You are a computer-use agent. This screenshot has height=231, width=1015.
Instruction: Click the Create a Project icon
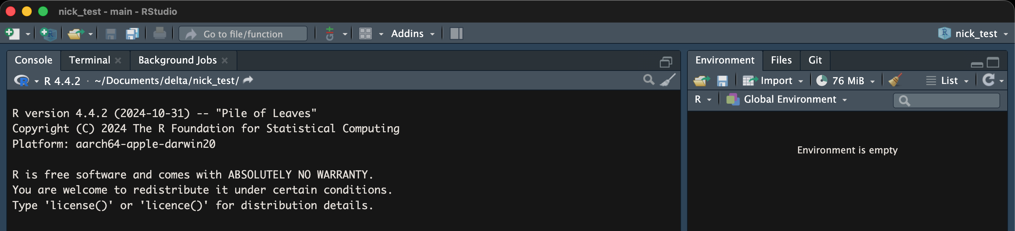48,34
